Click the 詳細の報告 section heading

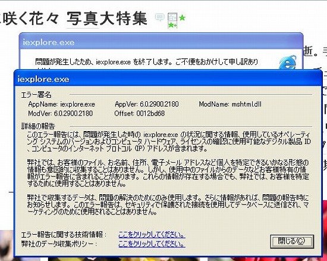pyautogui.click(x=38, y=126)
